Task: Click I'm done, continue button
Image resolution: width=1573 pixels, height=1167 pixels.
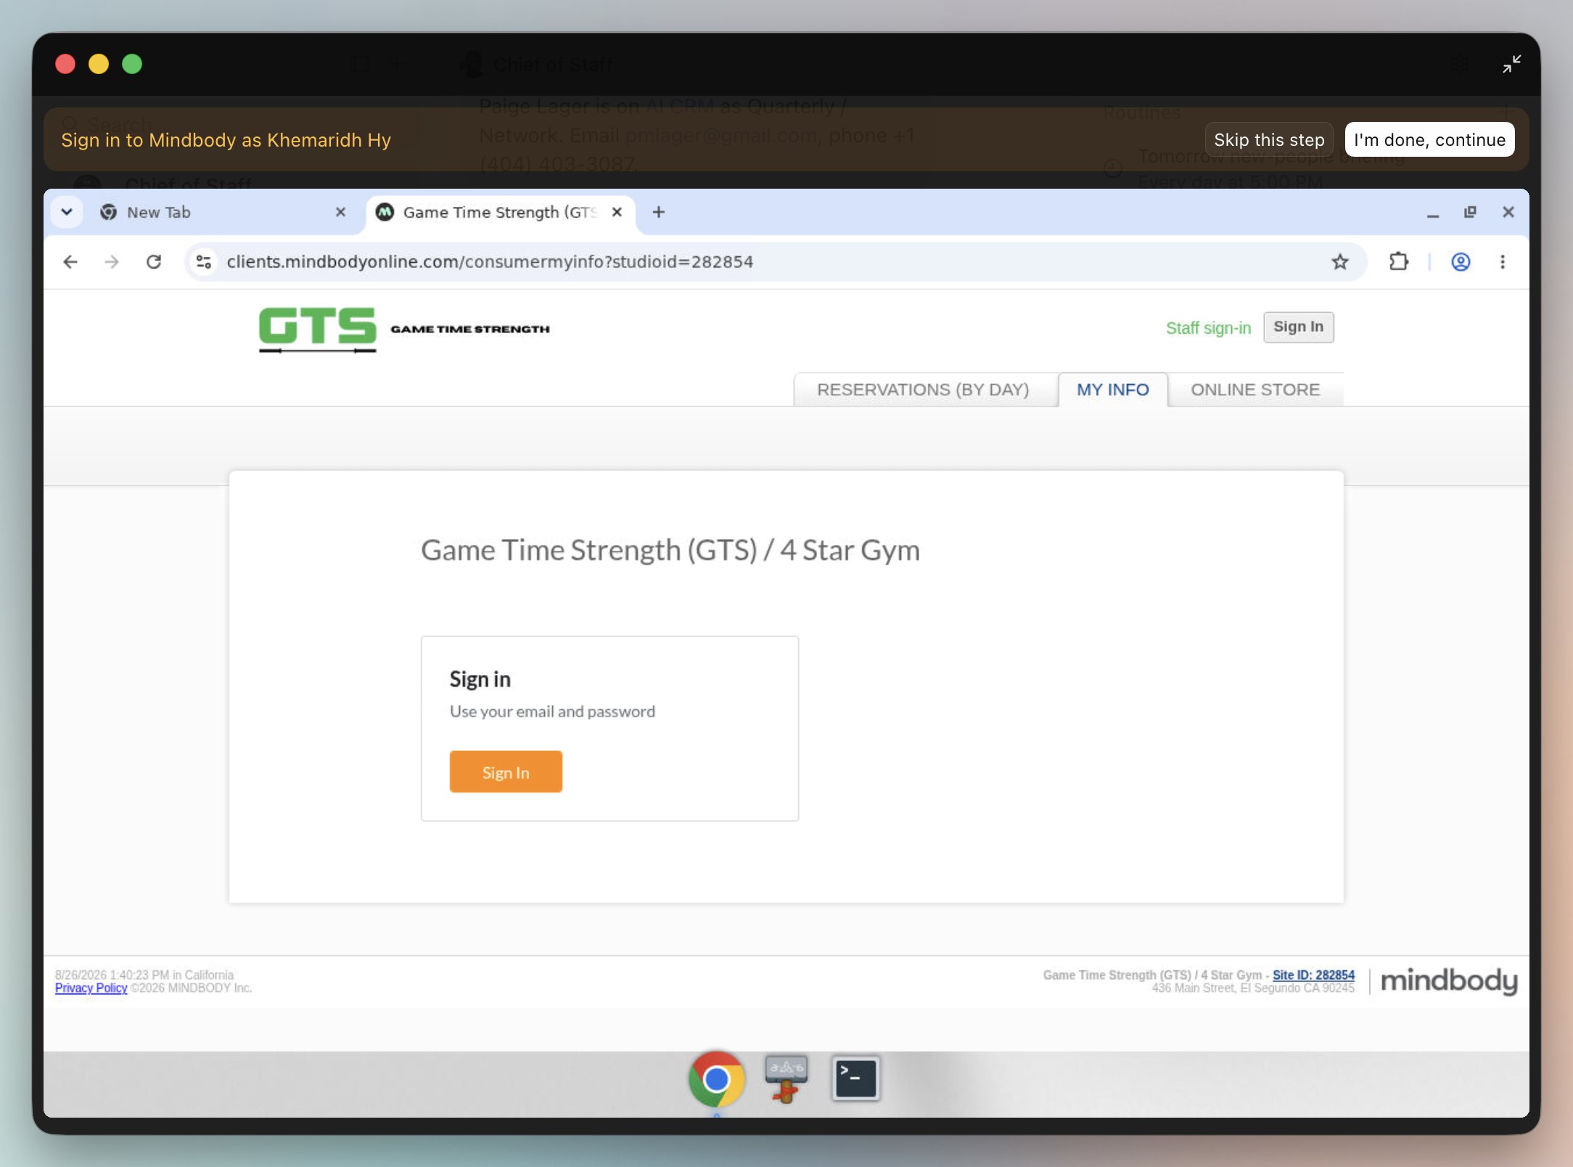Action: [x=1429, y=139]
